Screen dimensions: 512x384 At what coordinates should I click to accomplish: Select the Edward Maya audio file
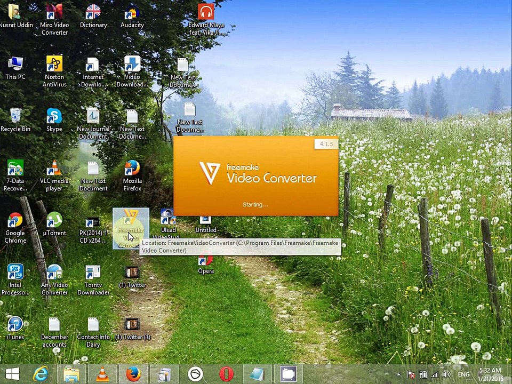pyautogui.click(x=206, y=20)
